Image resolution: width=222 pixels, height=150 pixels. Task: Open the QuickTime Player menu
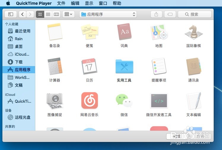tap(34, 3)
